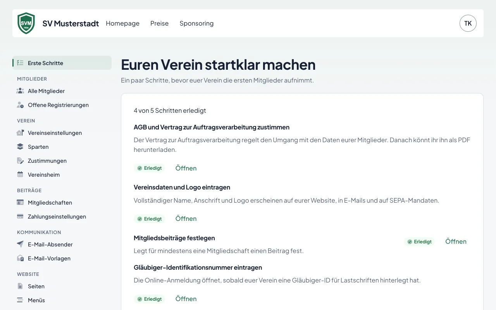Image resolution: width=496 pixels, height=310 pixels.
Task: Open Zustimmungen in the sidebar
Action: click(62, 160)
